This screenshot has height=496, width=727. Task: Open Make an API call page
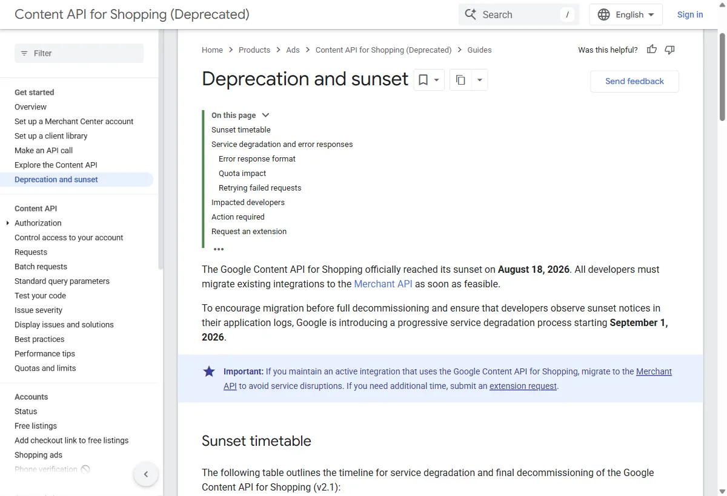pyautogui.click(x=44, y=150)
